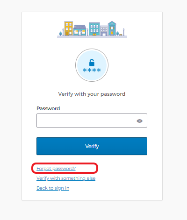Click the gray building in the illustration
Viewport: 187px width, 220px height.
coord(104,31)
